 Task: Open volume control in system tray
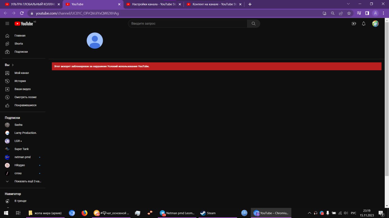346,213
